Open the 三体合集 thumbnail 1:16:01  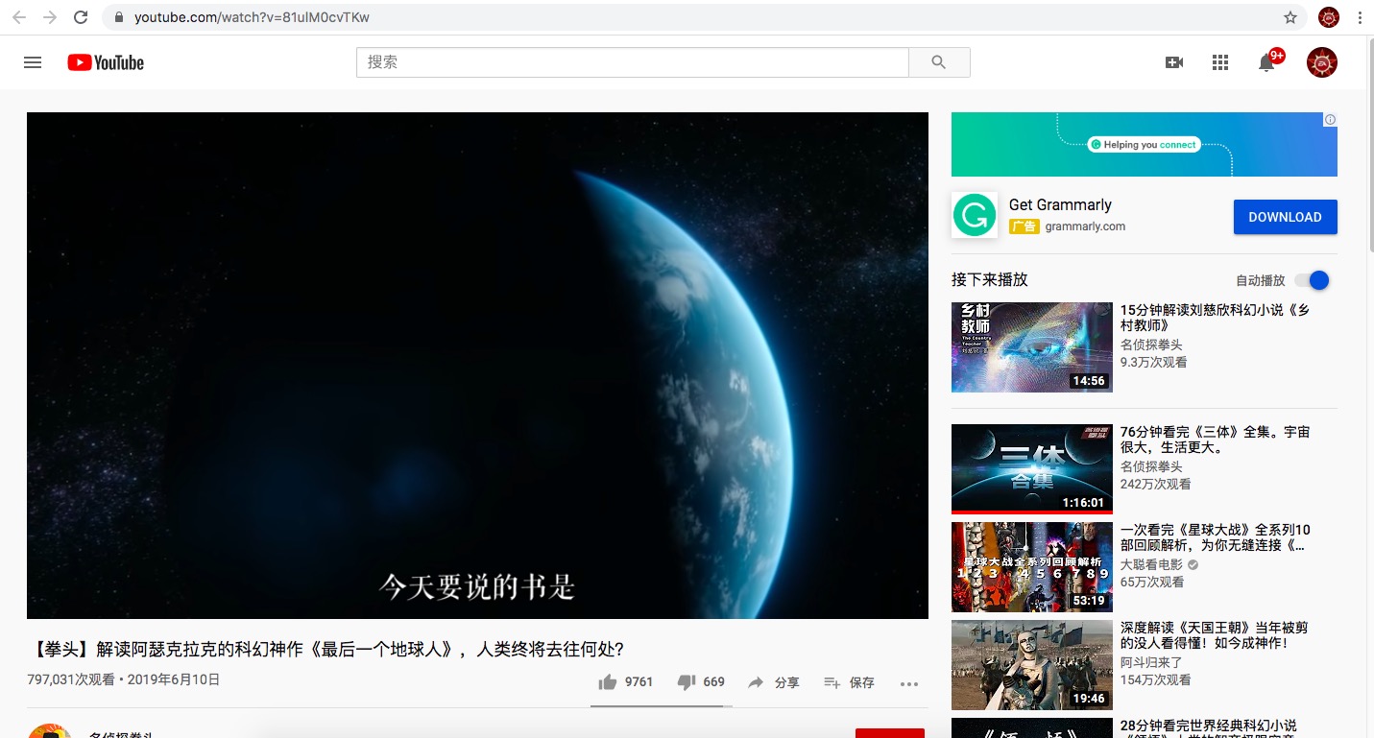pyautogui.click(x=1032, y=469)
